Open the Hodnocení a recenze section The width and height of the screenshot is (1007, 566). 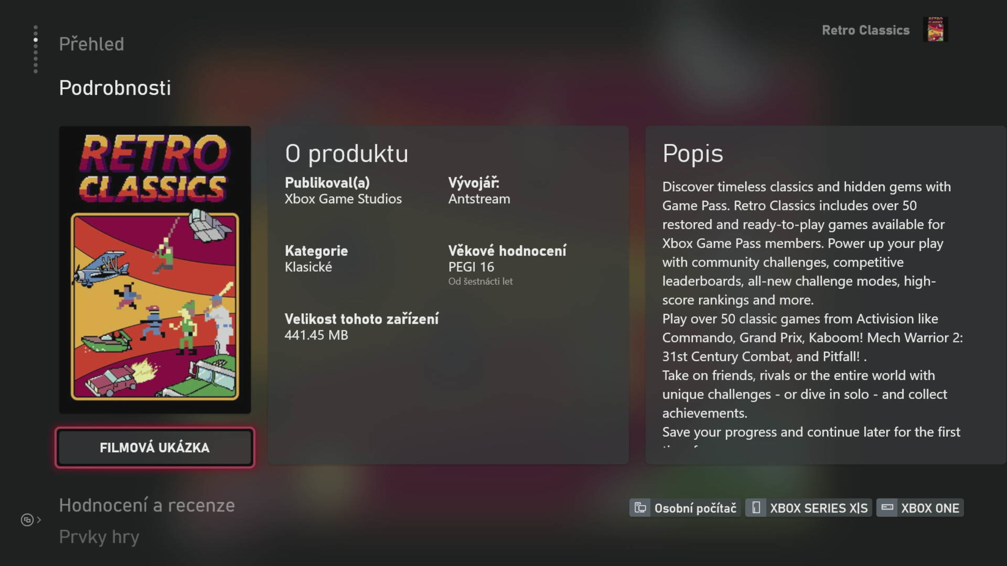(147, 505)
